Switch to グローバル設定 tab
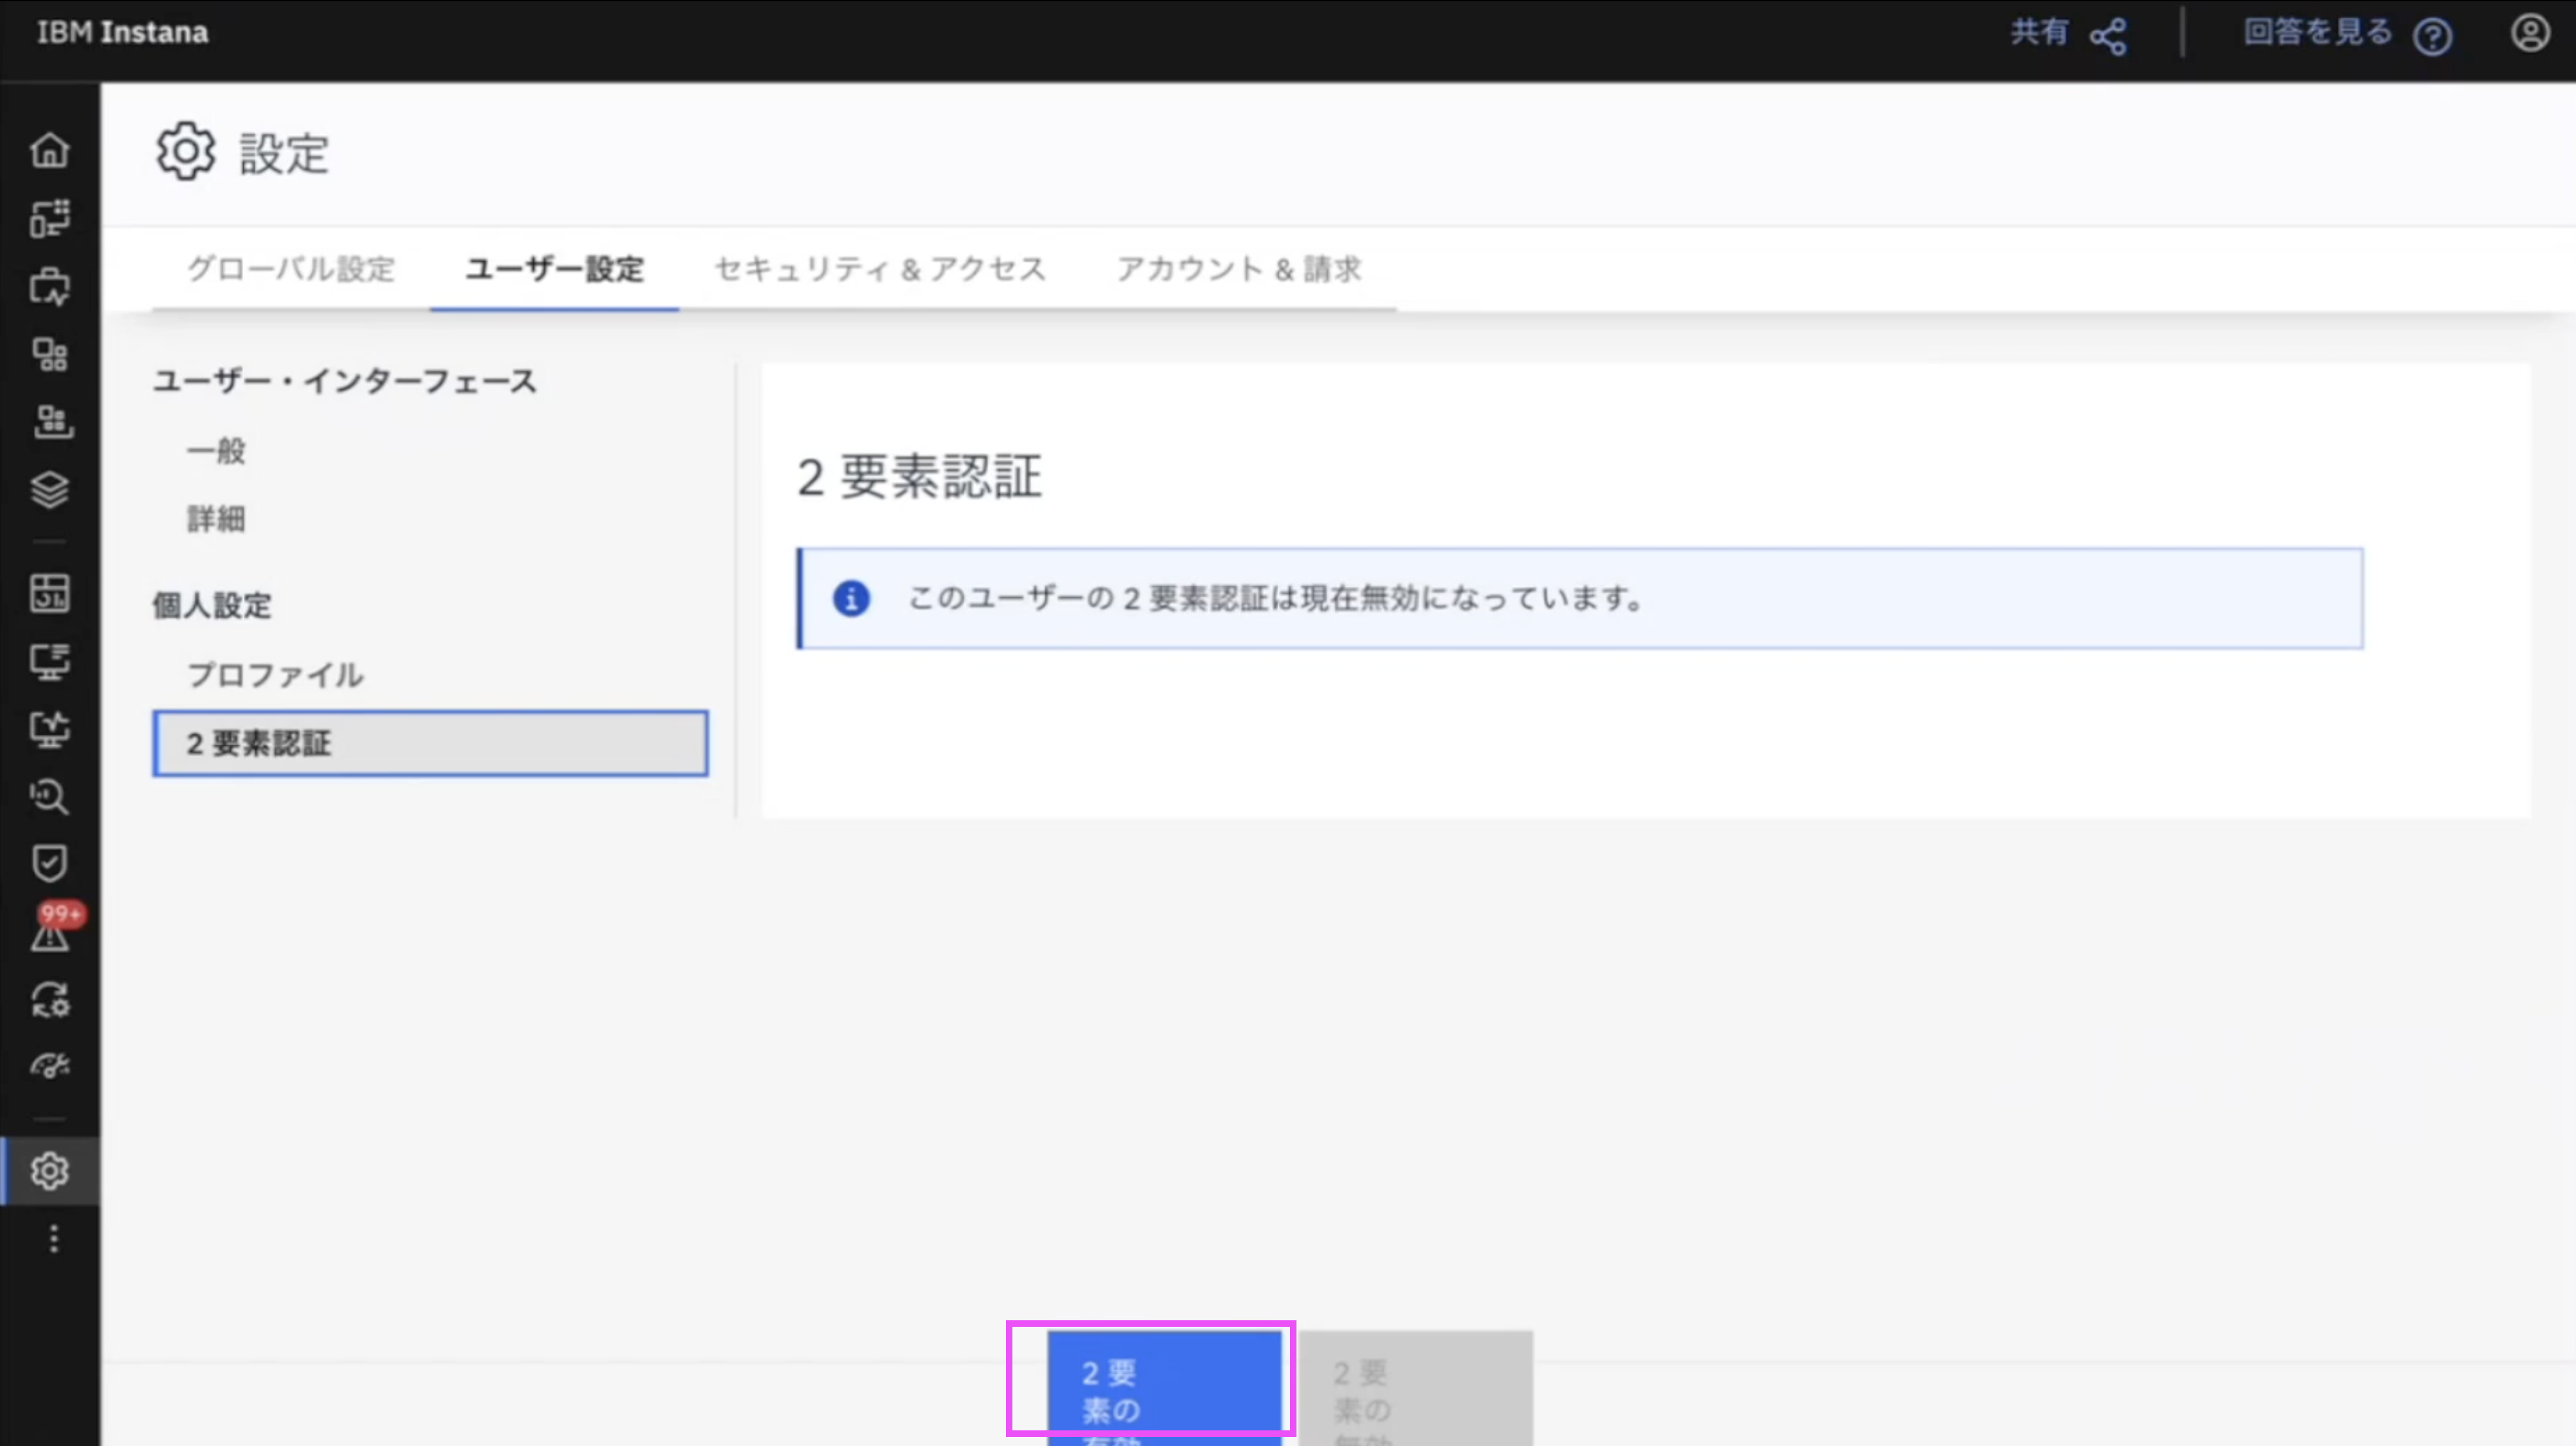The height and width of the screenshot is (1446, 2576). point(291,269)
